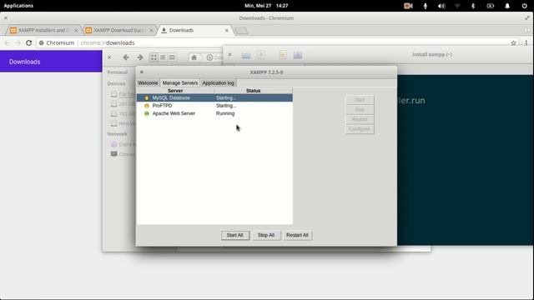Viewport: 534px width, 300px height.
Task: Click the microphone indicator in top panel
Action: [x=425, y=6]
